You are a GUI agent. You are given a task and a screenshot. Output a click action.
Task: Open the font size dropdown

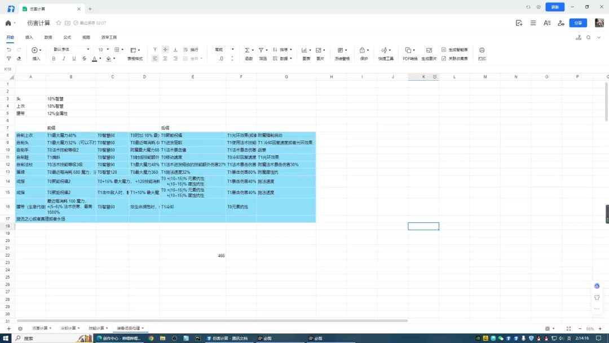(x=103, y=50)
